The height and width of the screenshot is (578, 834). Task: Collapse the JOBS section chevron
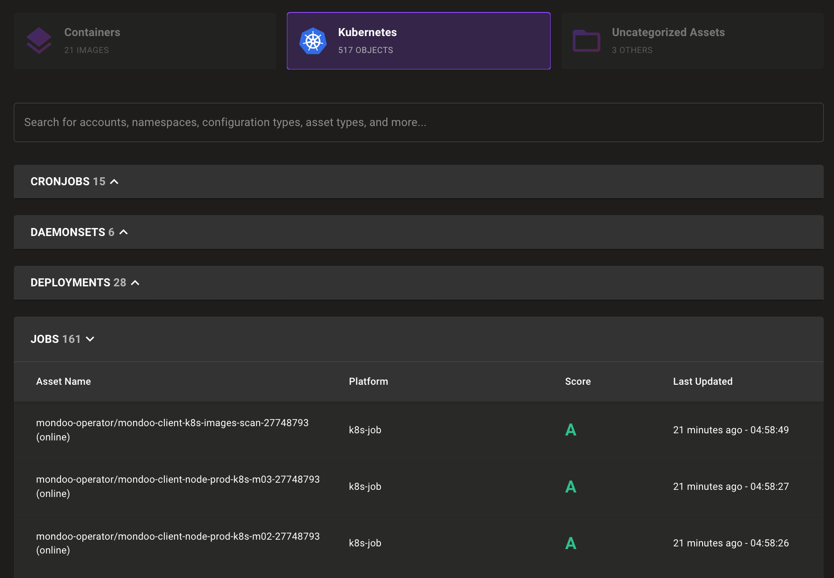pyautogui.click(x=90, y=339)
